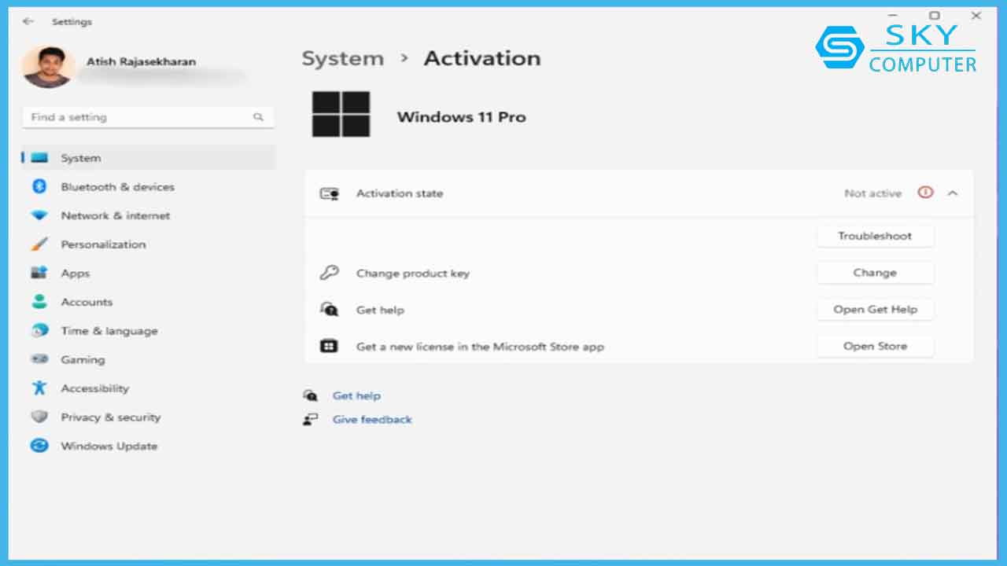The height and width of the screenshot is (566, 1007).
Task: Click the Activation state certificate icon
Action: (329, 193)
